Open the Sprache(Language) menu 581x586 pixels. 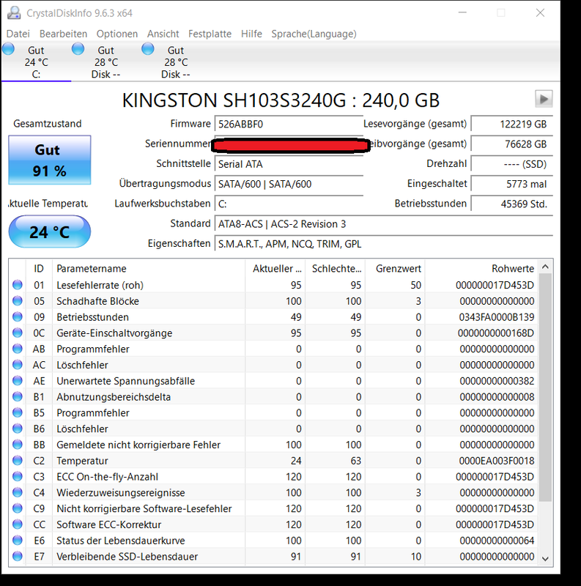[314, 34]
